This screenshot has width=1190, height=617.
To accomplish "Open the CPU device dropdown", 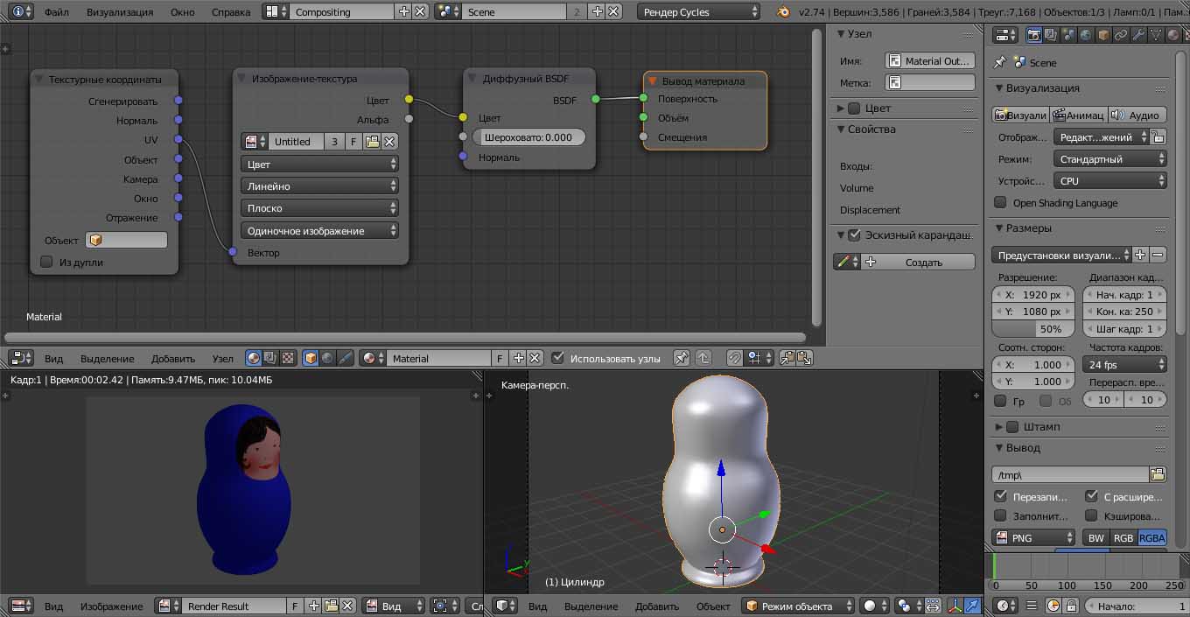I will [1111, 181].
